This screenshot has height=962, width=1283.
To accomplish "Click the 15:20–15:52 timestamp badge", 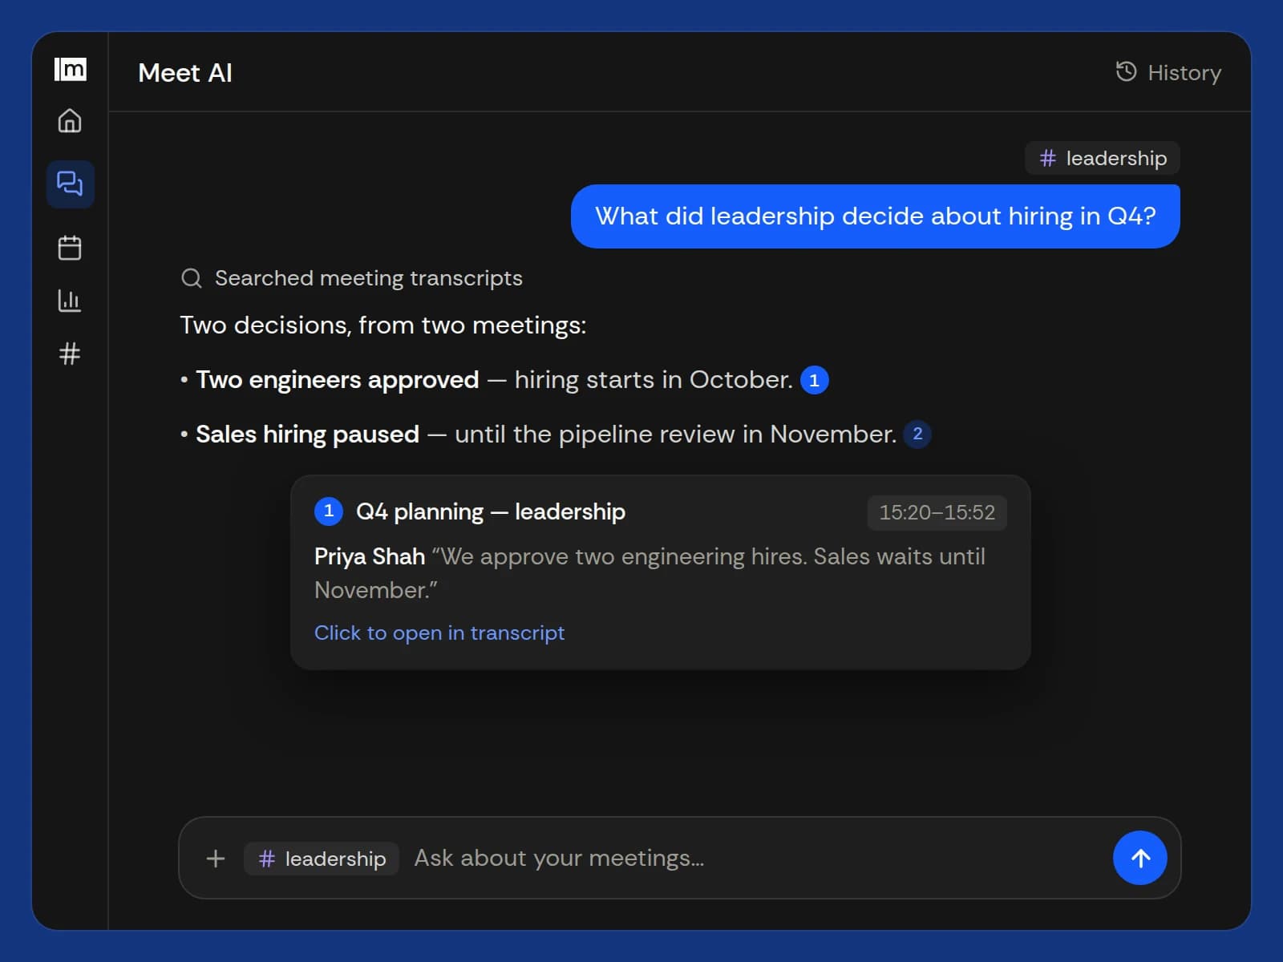I will (x=937, y=512).
